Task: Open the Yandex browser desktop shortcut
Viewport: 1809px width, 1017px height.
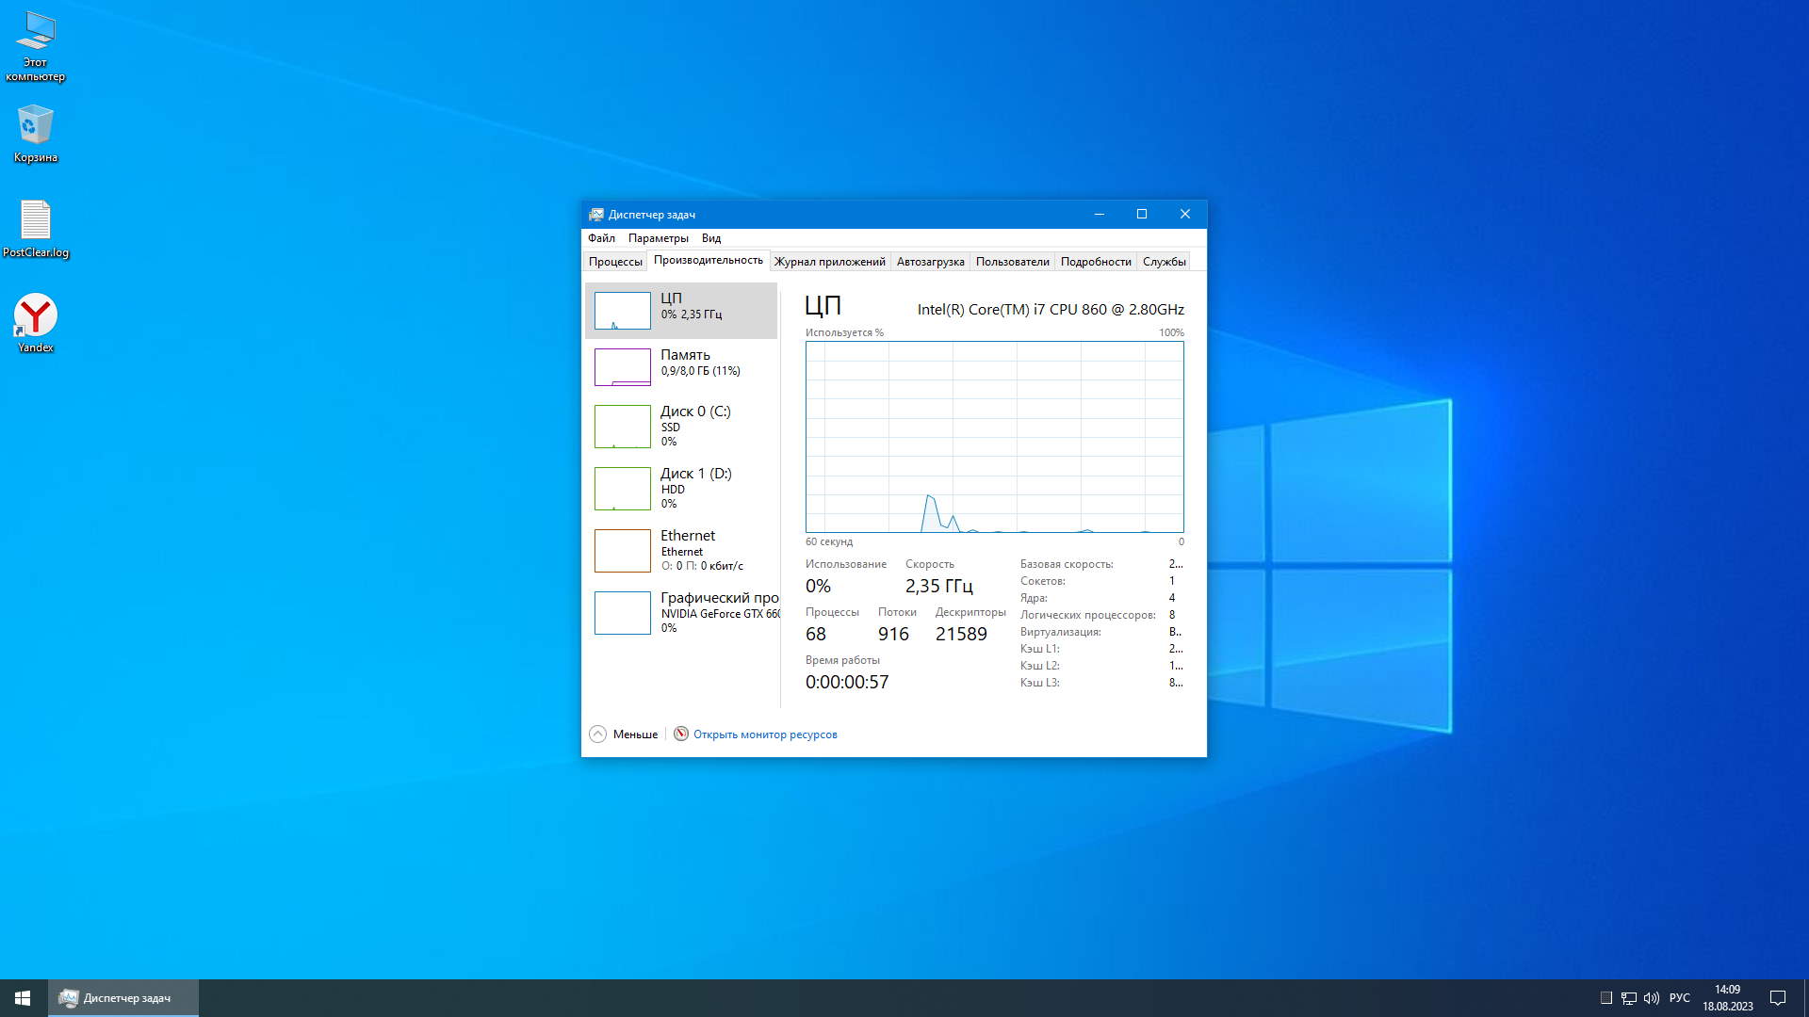Action: click(36, 317)
